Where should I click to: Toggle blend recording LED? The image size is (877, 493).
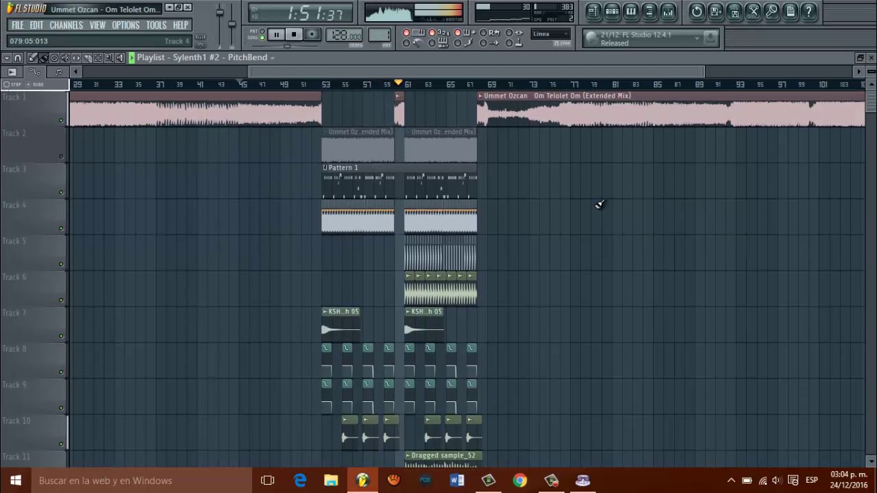coord(458,33)
